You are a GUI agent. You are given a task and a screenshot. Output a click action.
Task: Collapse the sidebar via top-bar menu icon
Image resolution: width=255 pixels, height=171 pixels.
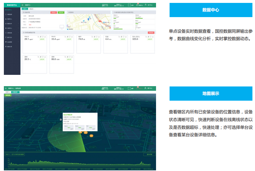point(23,5)
